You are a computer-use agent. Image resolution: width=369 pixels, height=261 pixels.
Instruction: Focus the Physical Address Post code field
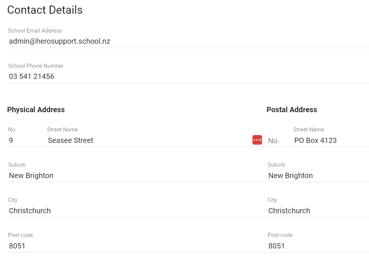coord(136,246)
